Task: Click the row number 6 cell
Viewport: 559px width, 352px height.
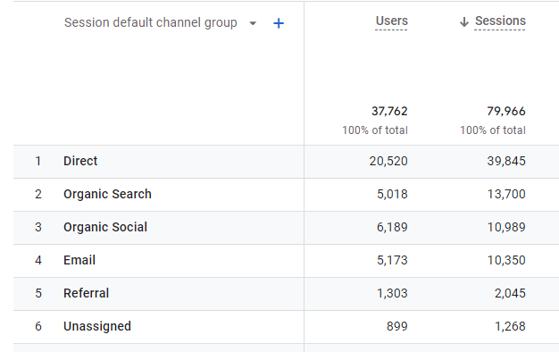Action: point(38,327)
